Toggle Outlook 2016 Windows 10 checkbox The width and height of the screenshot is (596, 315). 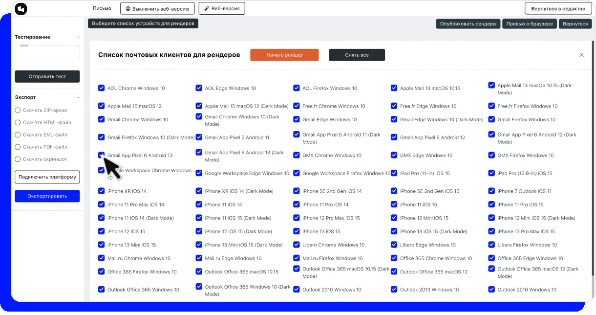tap(491, 290)
